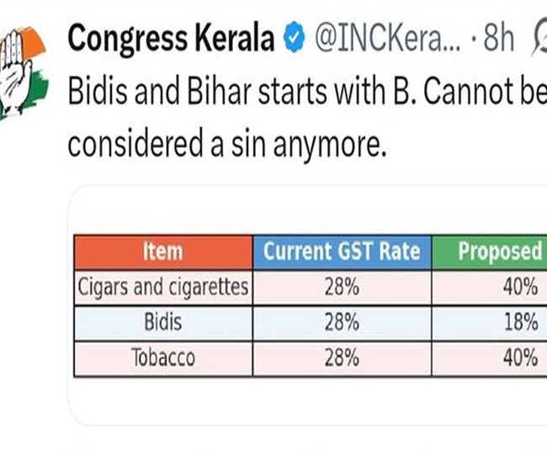This screenshot has height=454, width=547.
Task: Select the Bidis row label
Action: click(x=163, y=323)
